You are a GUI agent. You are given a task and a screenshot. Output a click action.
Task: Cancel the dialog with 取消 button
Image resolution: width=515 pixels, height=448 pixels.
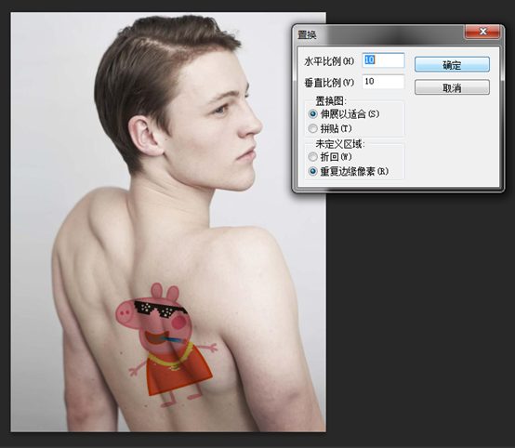452,87
